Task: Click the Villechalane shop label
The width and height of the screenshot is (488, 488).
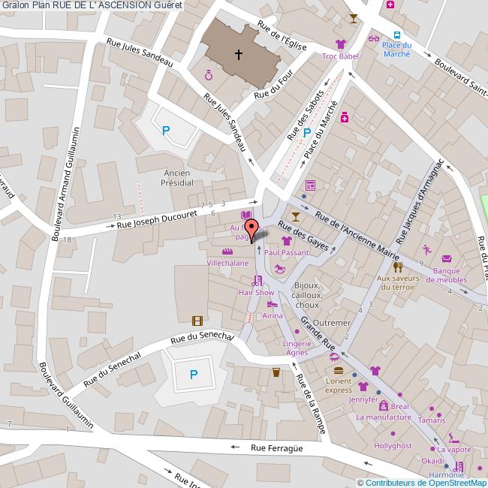Action: [x=228, y=264]
